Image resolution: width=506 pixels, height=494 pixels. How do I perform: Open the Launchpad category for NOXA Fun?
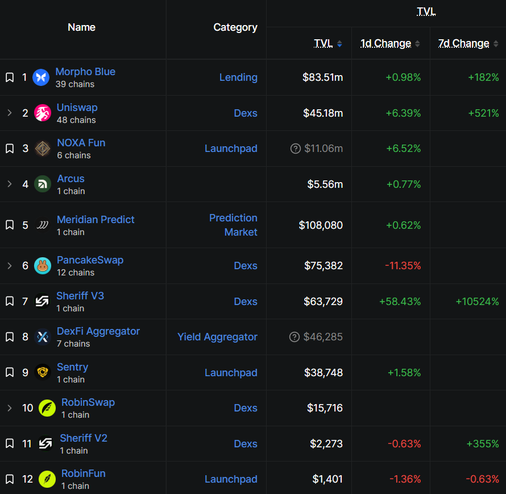pyautogui.click(x=231, y=149)
